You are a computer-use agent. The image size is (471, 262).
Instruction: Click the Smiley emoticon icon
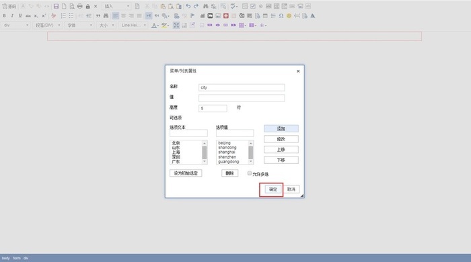(289, 16)
